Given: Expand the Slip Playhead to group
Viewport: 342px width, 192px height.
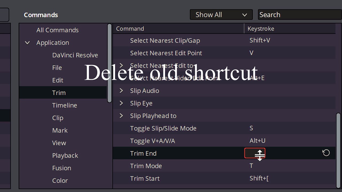Looking at the screenshot, I should [x=121, y=116].
